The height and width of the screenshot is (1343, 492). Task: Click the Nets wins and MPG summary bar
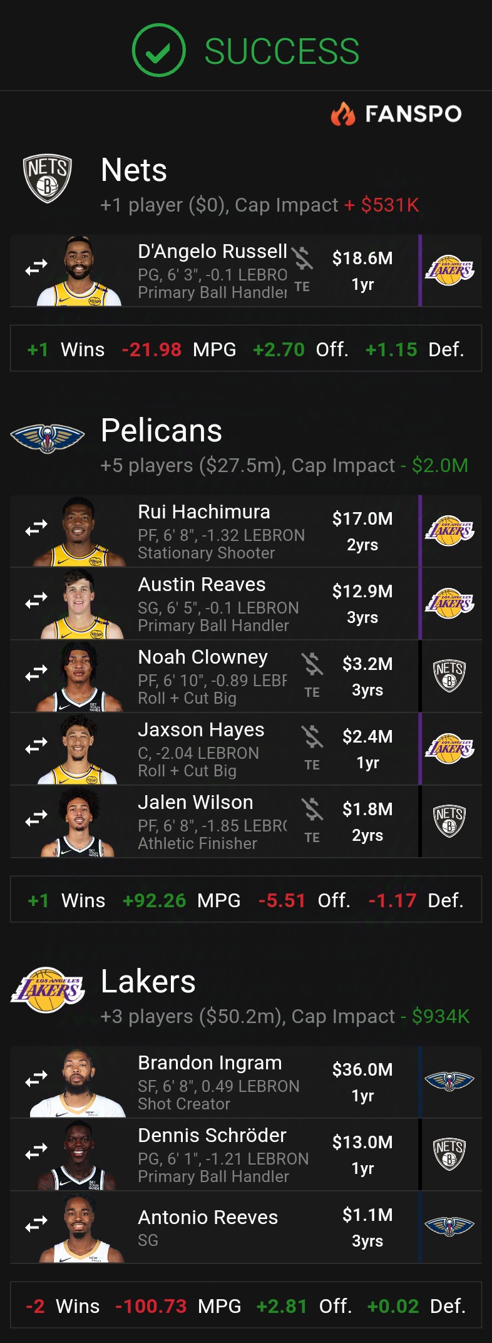pos(246,349)
